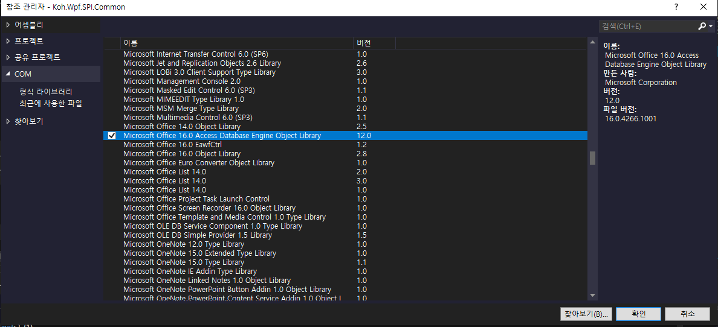Select Microsoft Internet Transfer Control 6.0 (SP6)
Image resolution: width=718 pixels, height=327 pixels.
click(346, 54)
